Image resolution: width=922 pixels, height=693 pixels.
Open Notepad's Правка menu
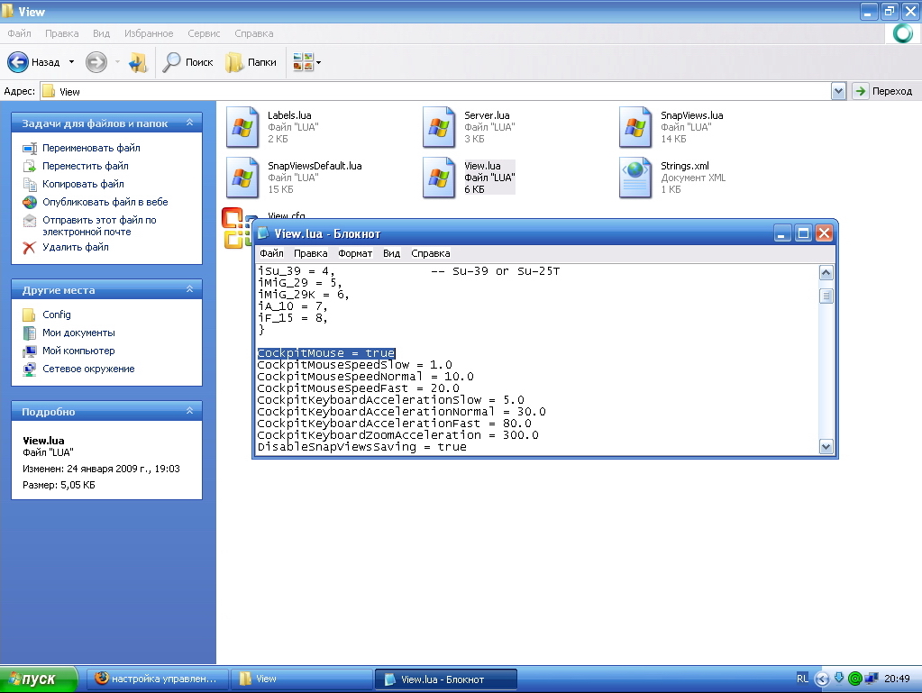pyautogui.click(x=310, y=253)
